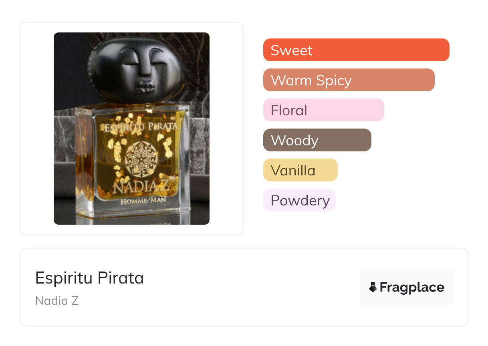
Task: Select the Sweet accord bar
Action: coord(356,50)
